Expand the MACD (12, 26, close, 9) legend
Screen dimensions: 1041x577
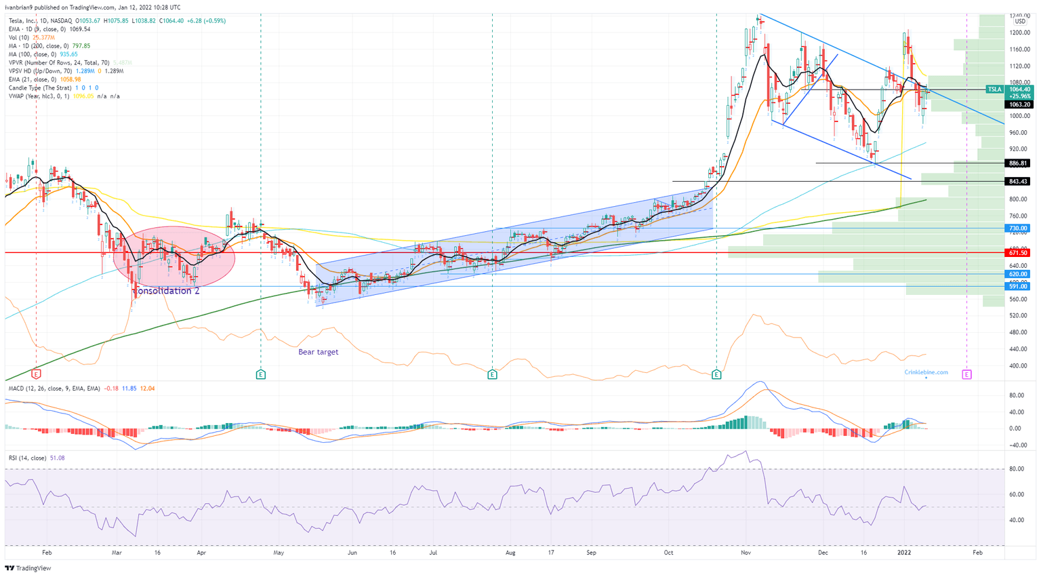(54, 389)
